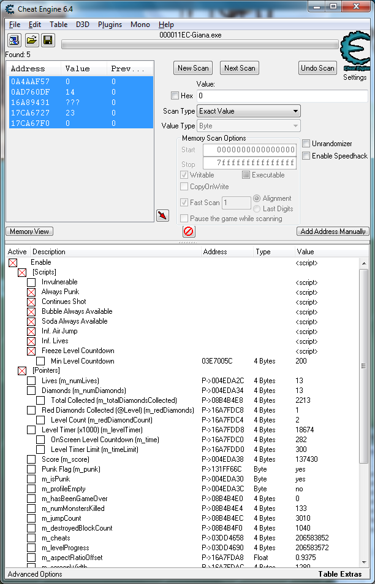This screenshot has width=375, height=584.
Task: Toggle Continues Shot script
Action: coord(31,302)
